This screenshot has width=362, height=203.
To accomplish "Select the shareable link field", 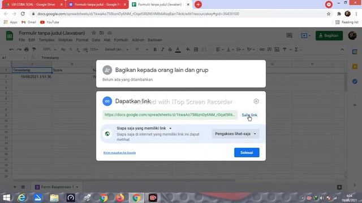I will (x=170, y=115).
